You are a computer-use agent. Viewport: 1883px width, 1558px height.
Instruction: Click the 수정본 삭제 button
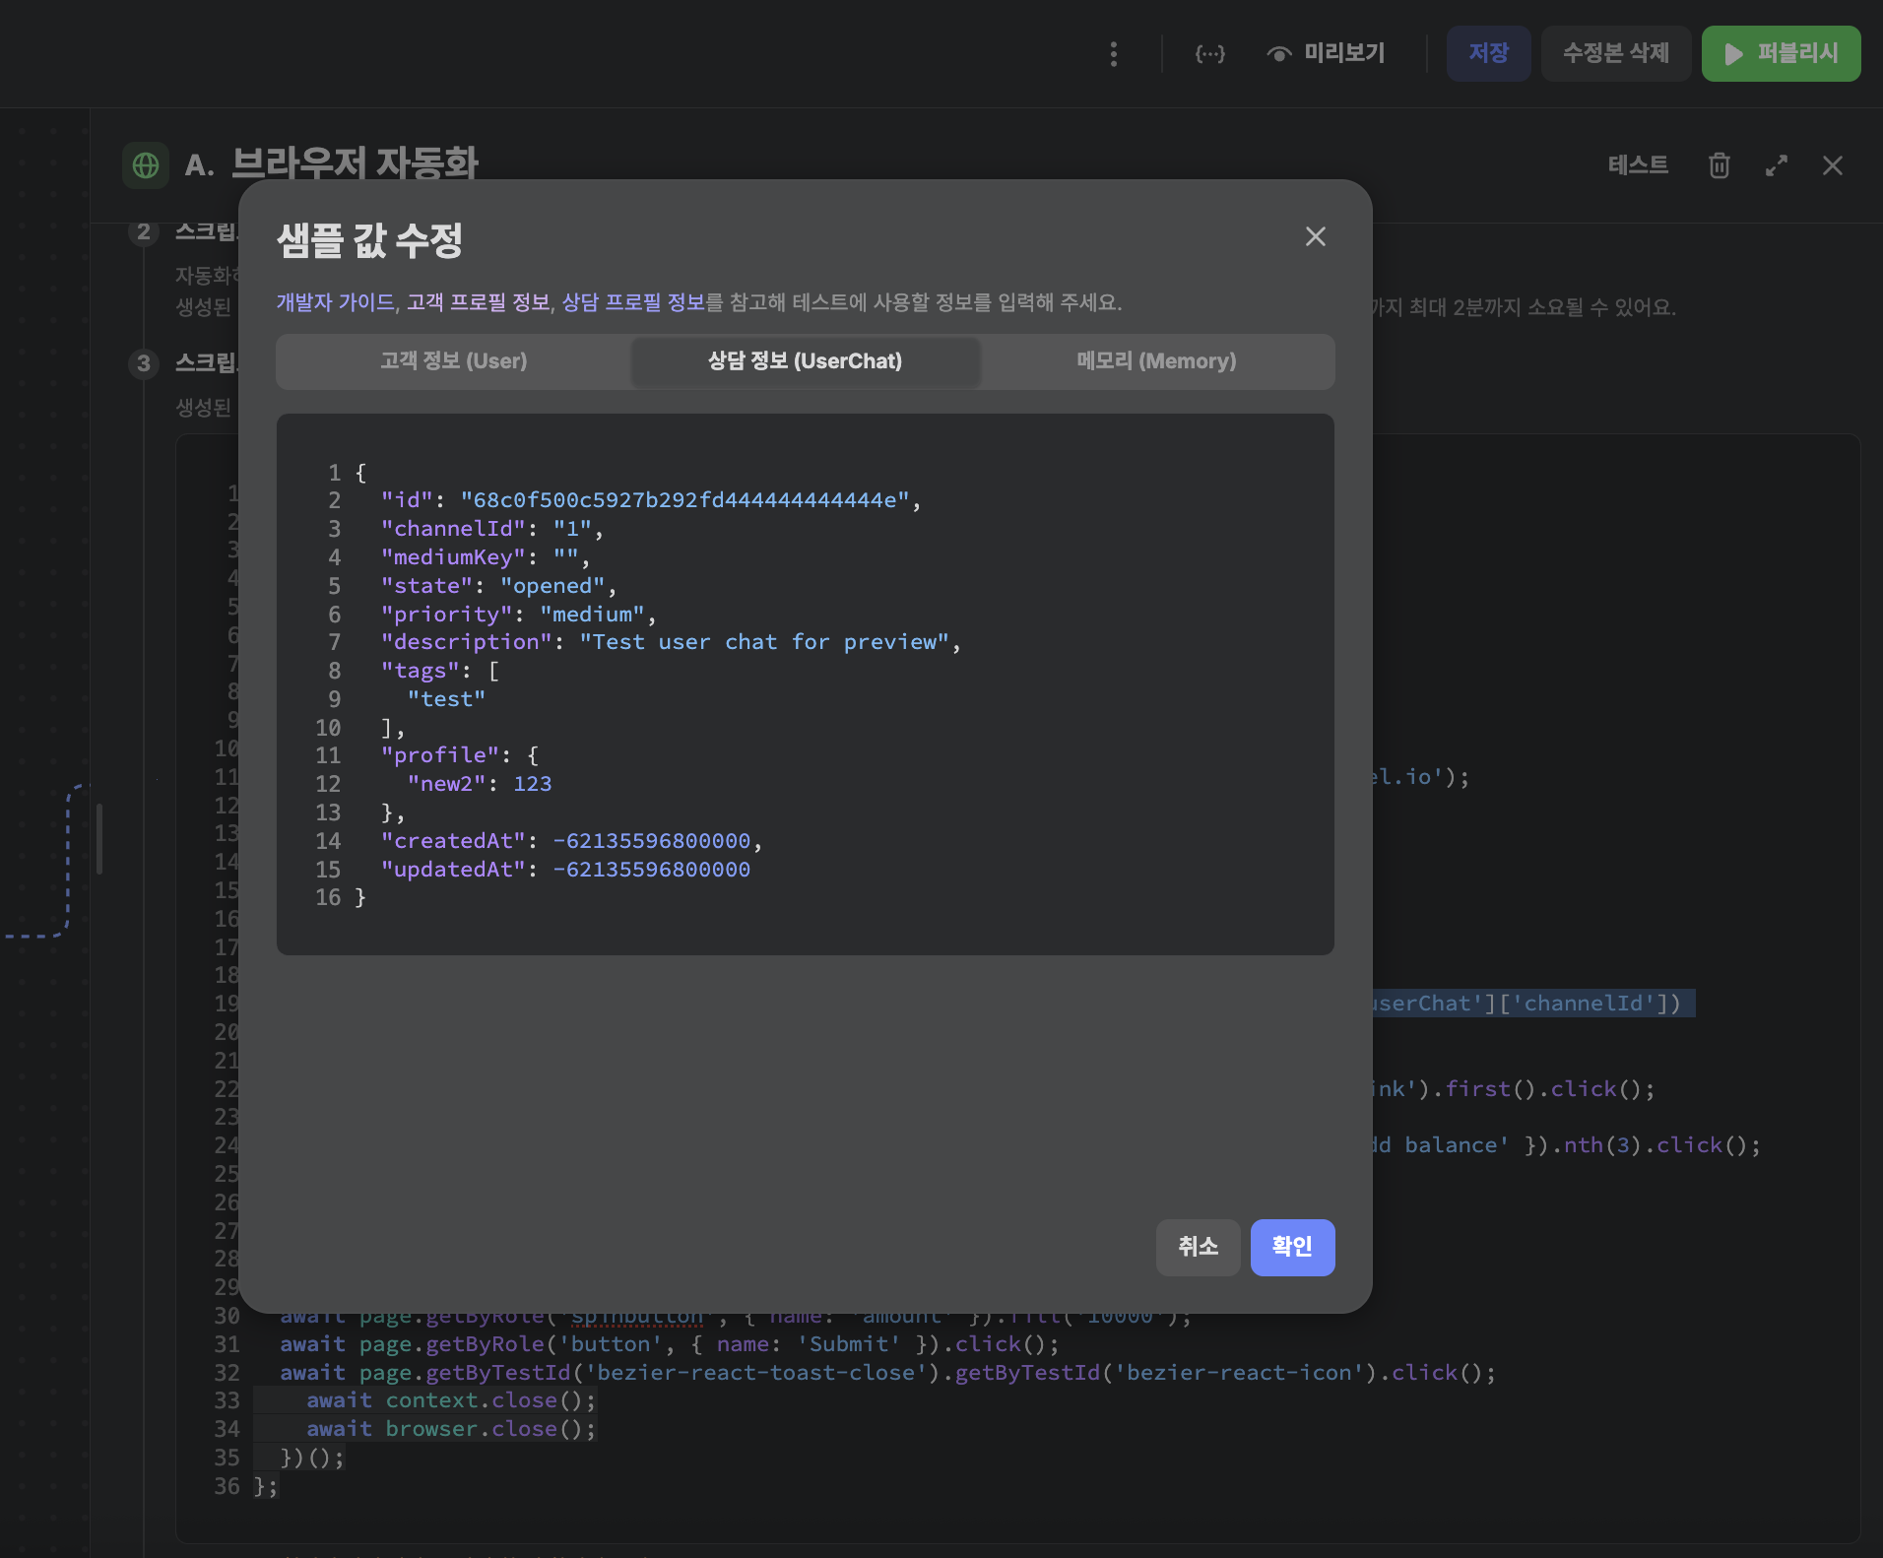pos(1615,54)
